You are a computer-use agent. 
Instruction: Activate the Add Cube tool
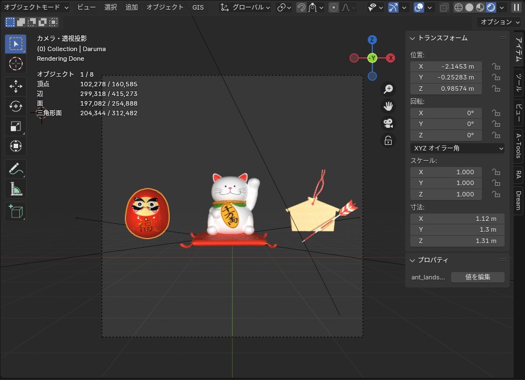[x=15, y=211]
